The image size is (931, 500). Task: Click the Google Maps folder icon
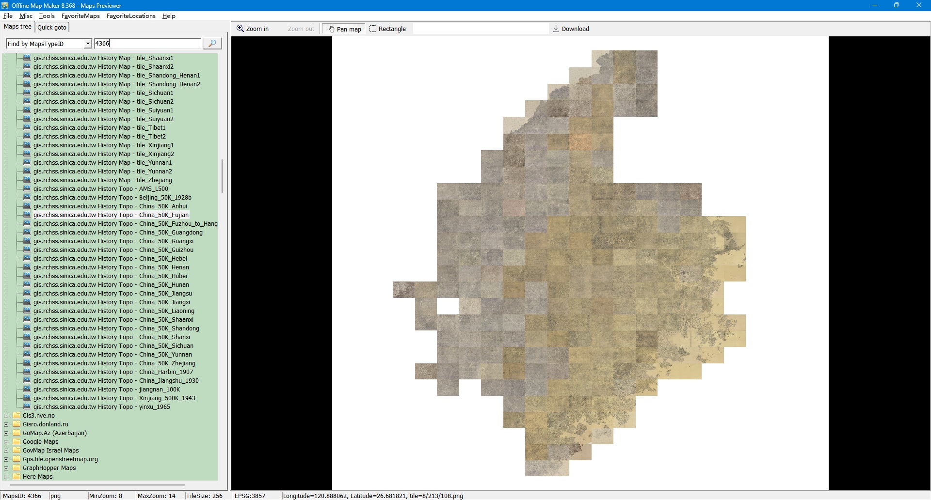17,441
